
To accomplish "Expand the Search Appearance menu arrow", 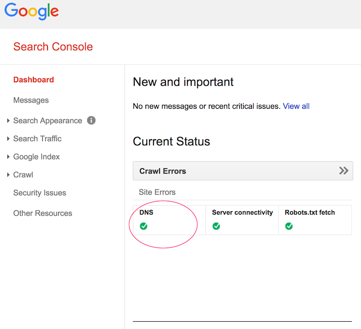I will 9,121.
